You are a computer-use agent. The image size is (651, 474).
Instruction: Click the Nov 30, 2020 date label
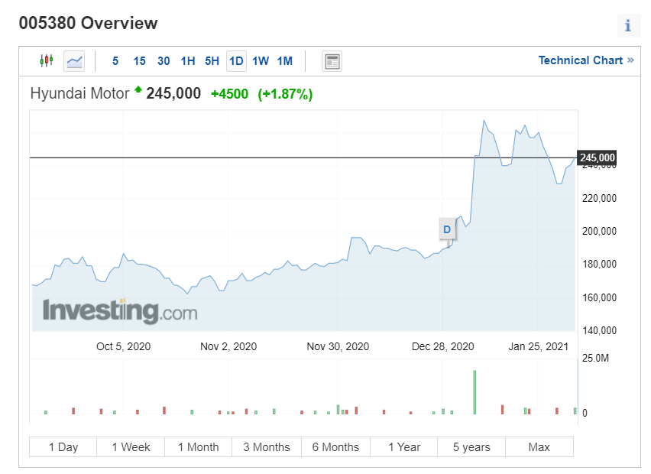tap(338, 346)
